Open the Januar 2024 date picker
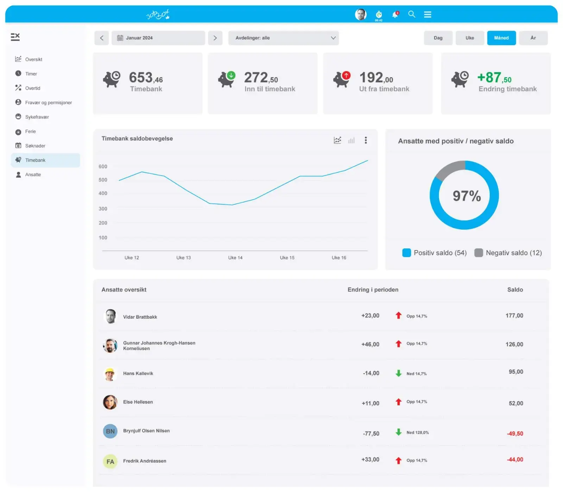 tap(158, 38)
